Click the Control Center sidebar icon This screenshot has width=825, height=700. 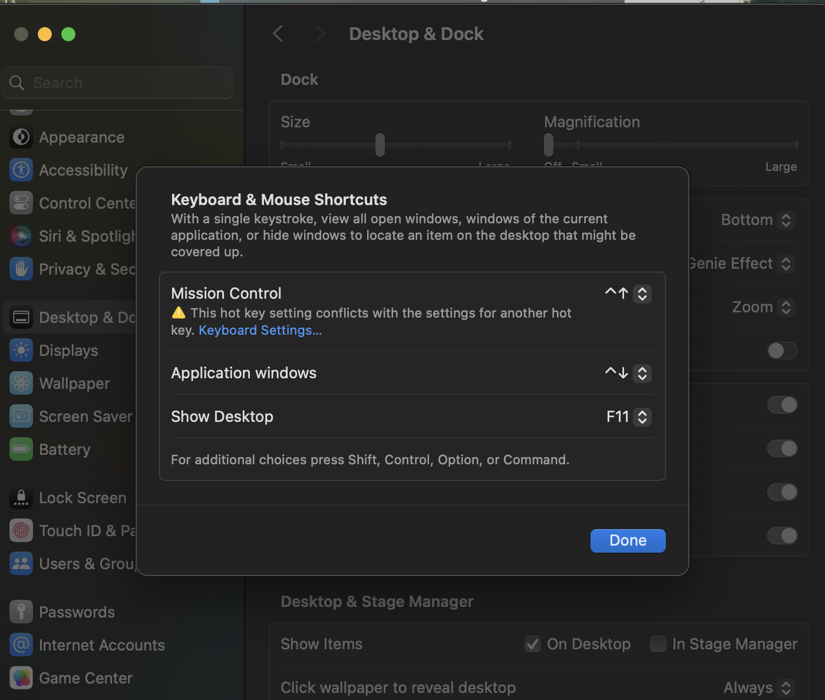[21, 203]
